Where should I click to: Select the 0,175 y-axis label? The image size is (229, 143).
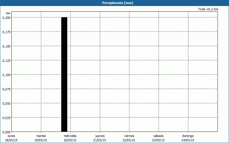[6, 32]
